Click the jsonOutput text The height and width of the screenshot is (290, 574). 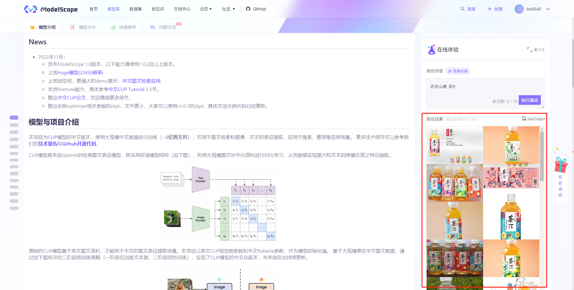536,119
